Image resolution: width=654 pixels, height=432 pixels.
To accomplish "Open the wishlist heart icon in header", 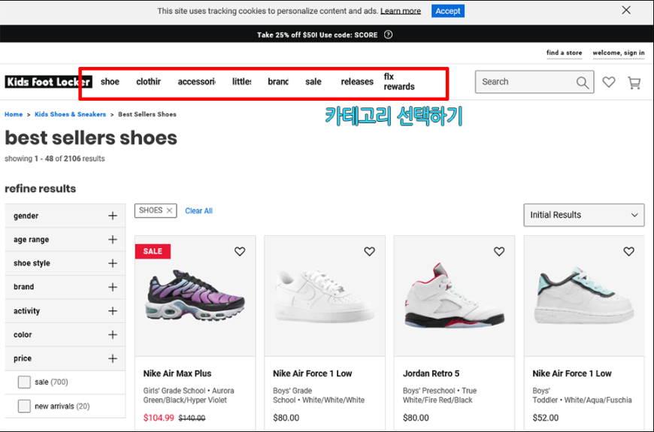I will (x=609, y=82).
